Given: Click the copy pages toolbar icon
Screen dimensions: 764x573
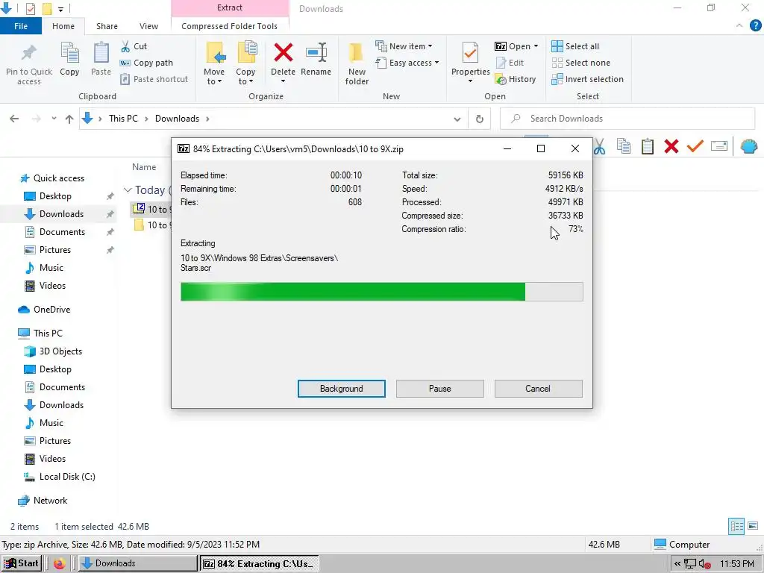Looking at the screenshot, I should tap(624, 146).
